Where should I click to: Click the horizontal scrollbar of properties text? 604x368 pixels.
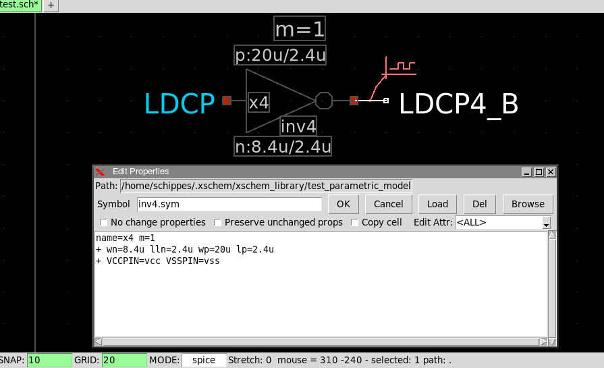(321, 342)
